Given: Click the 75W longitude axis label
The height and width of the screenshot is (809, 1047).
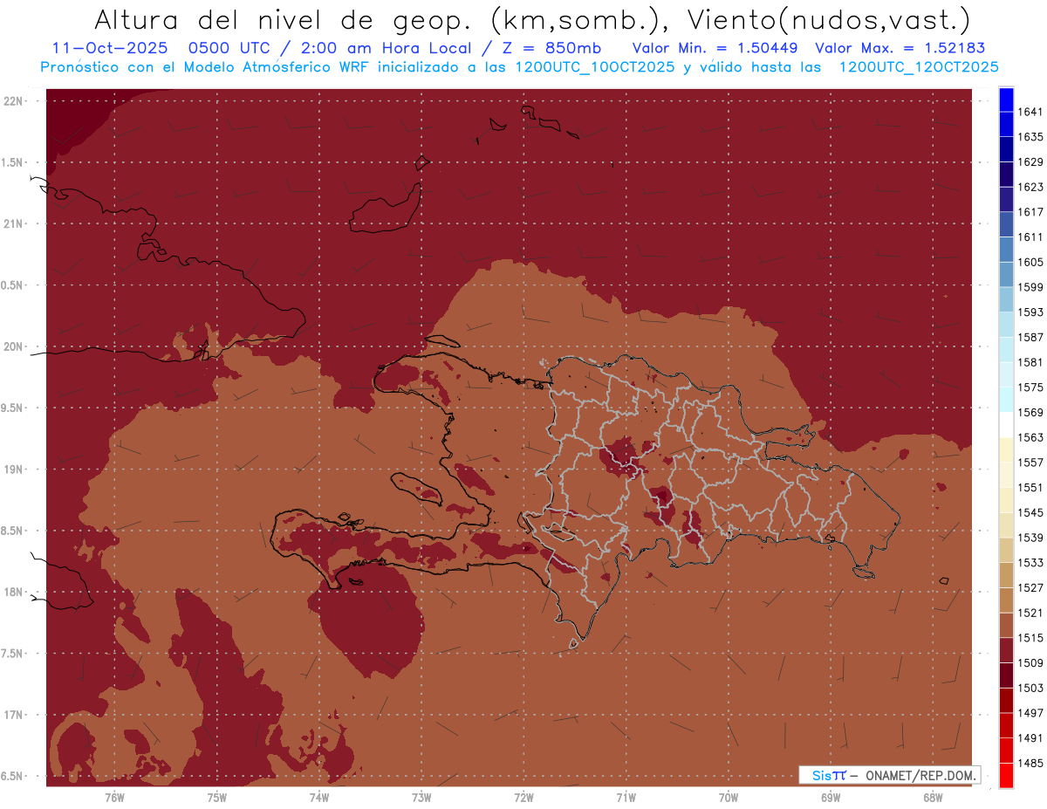Looking at the screenshot, I should pos(216,797).
